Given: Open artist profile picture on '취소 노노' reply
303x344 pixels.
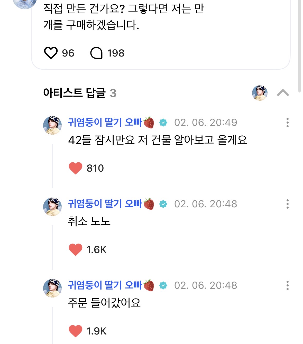Looking at the screenshot, I should [x=52, y=207].
